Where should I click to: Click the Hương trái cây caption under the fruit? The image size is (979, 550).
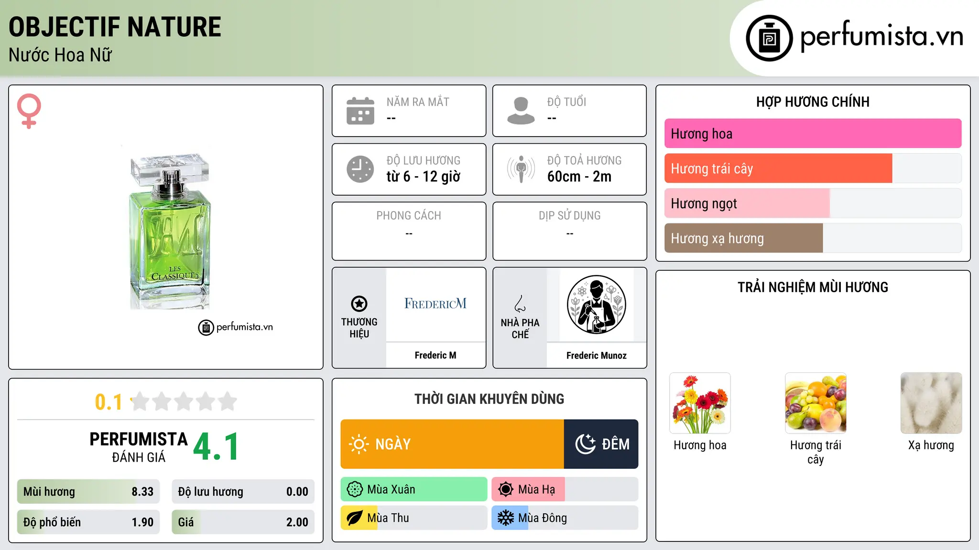[x=816, y=453]
